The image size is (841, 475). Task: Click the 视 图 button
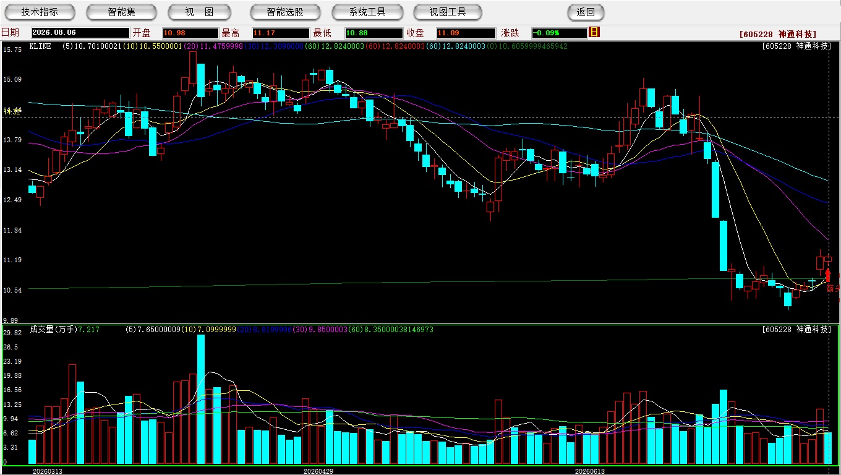coord(199,12)
